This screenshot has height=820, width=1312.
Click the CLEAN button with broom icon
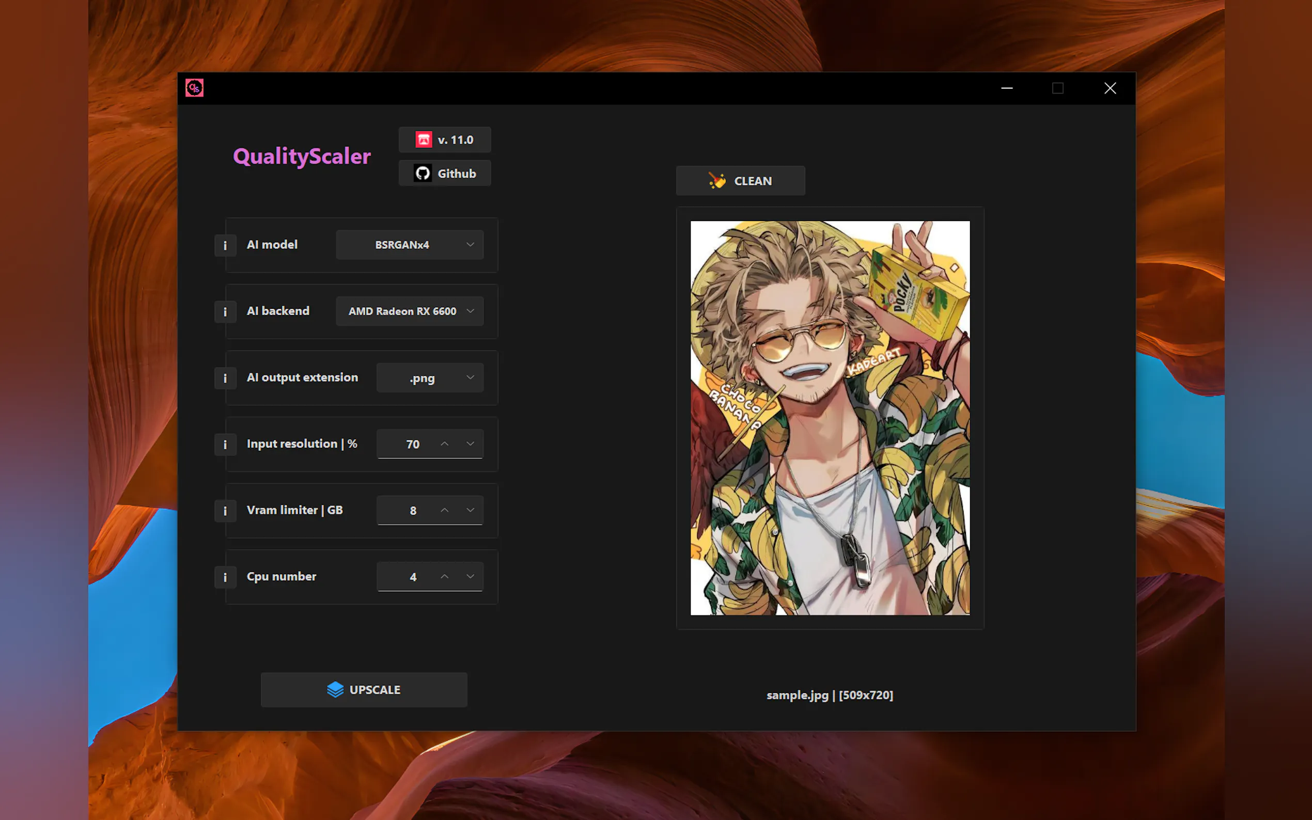[x=740, y=181]
